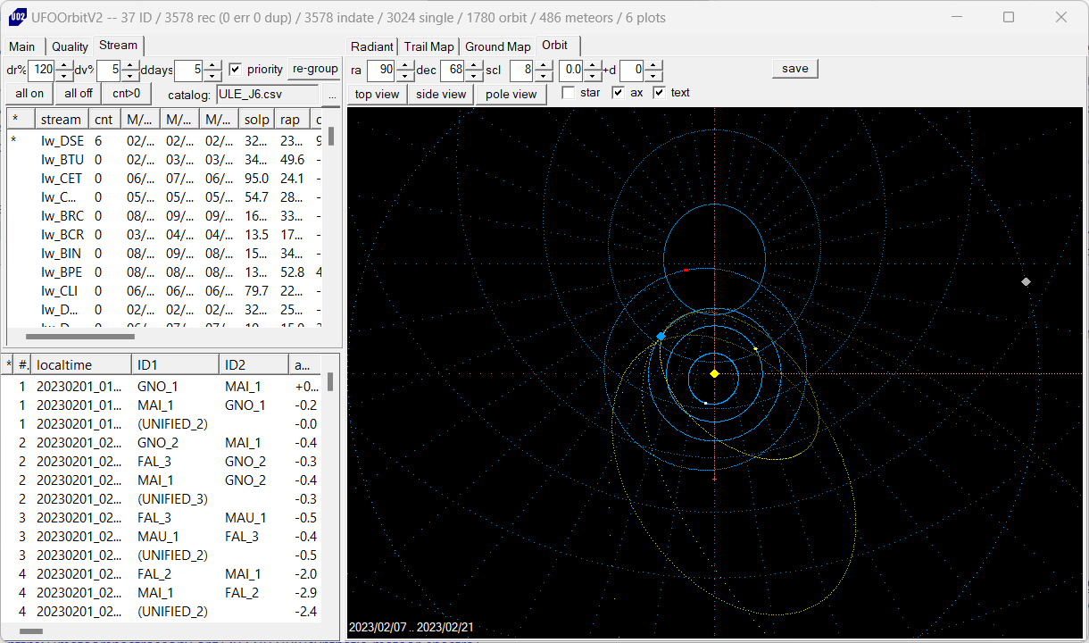
Task: Click the UFOOrbitV2 app icon in the title bar
Action: (16, 17)
